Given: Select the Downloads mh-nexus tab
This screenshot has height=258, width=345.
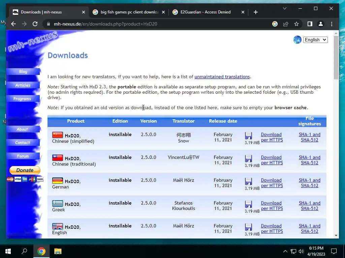Looking at the screenshot, I should tap(49, 12).
